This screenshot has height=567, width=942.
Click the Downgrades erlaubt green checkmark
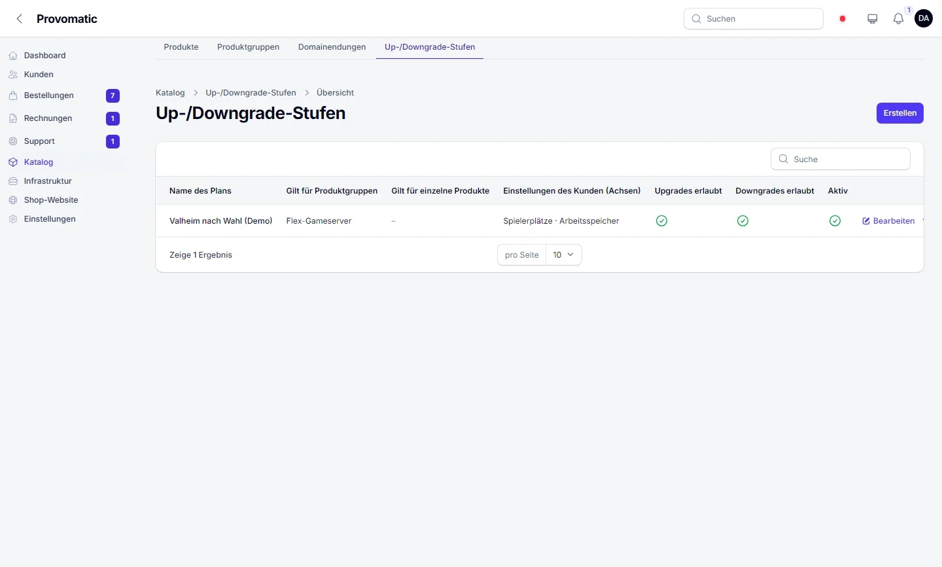tap(742, 221)
